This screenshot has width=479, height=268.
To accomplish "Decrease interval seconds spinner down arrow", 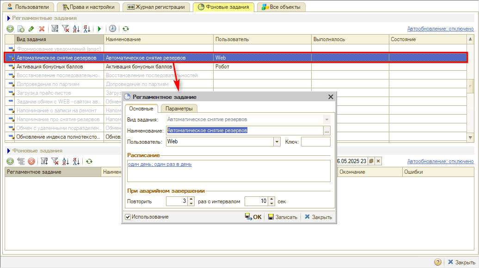I will coord(271,203).
